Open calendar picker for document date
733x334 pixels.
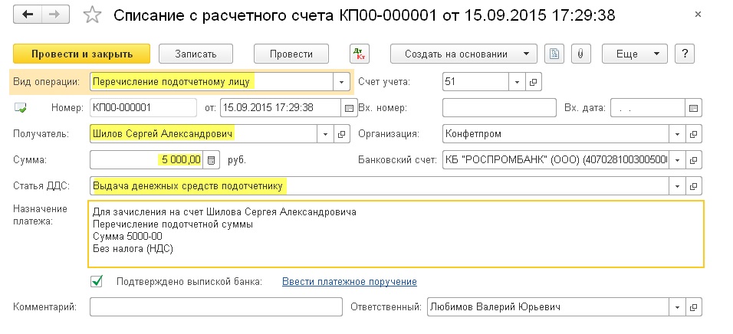coord(349,108)
